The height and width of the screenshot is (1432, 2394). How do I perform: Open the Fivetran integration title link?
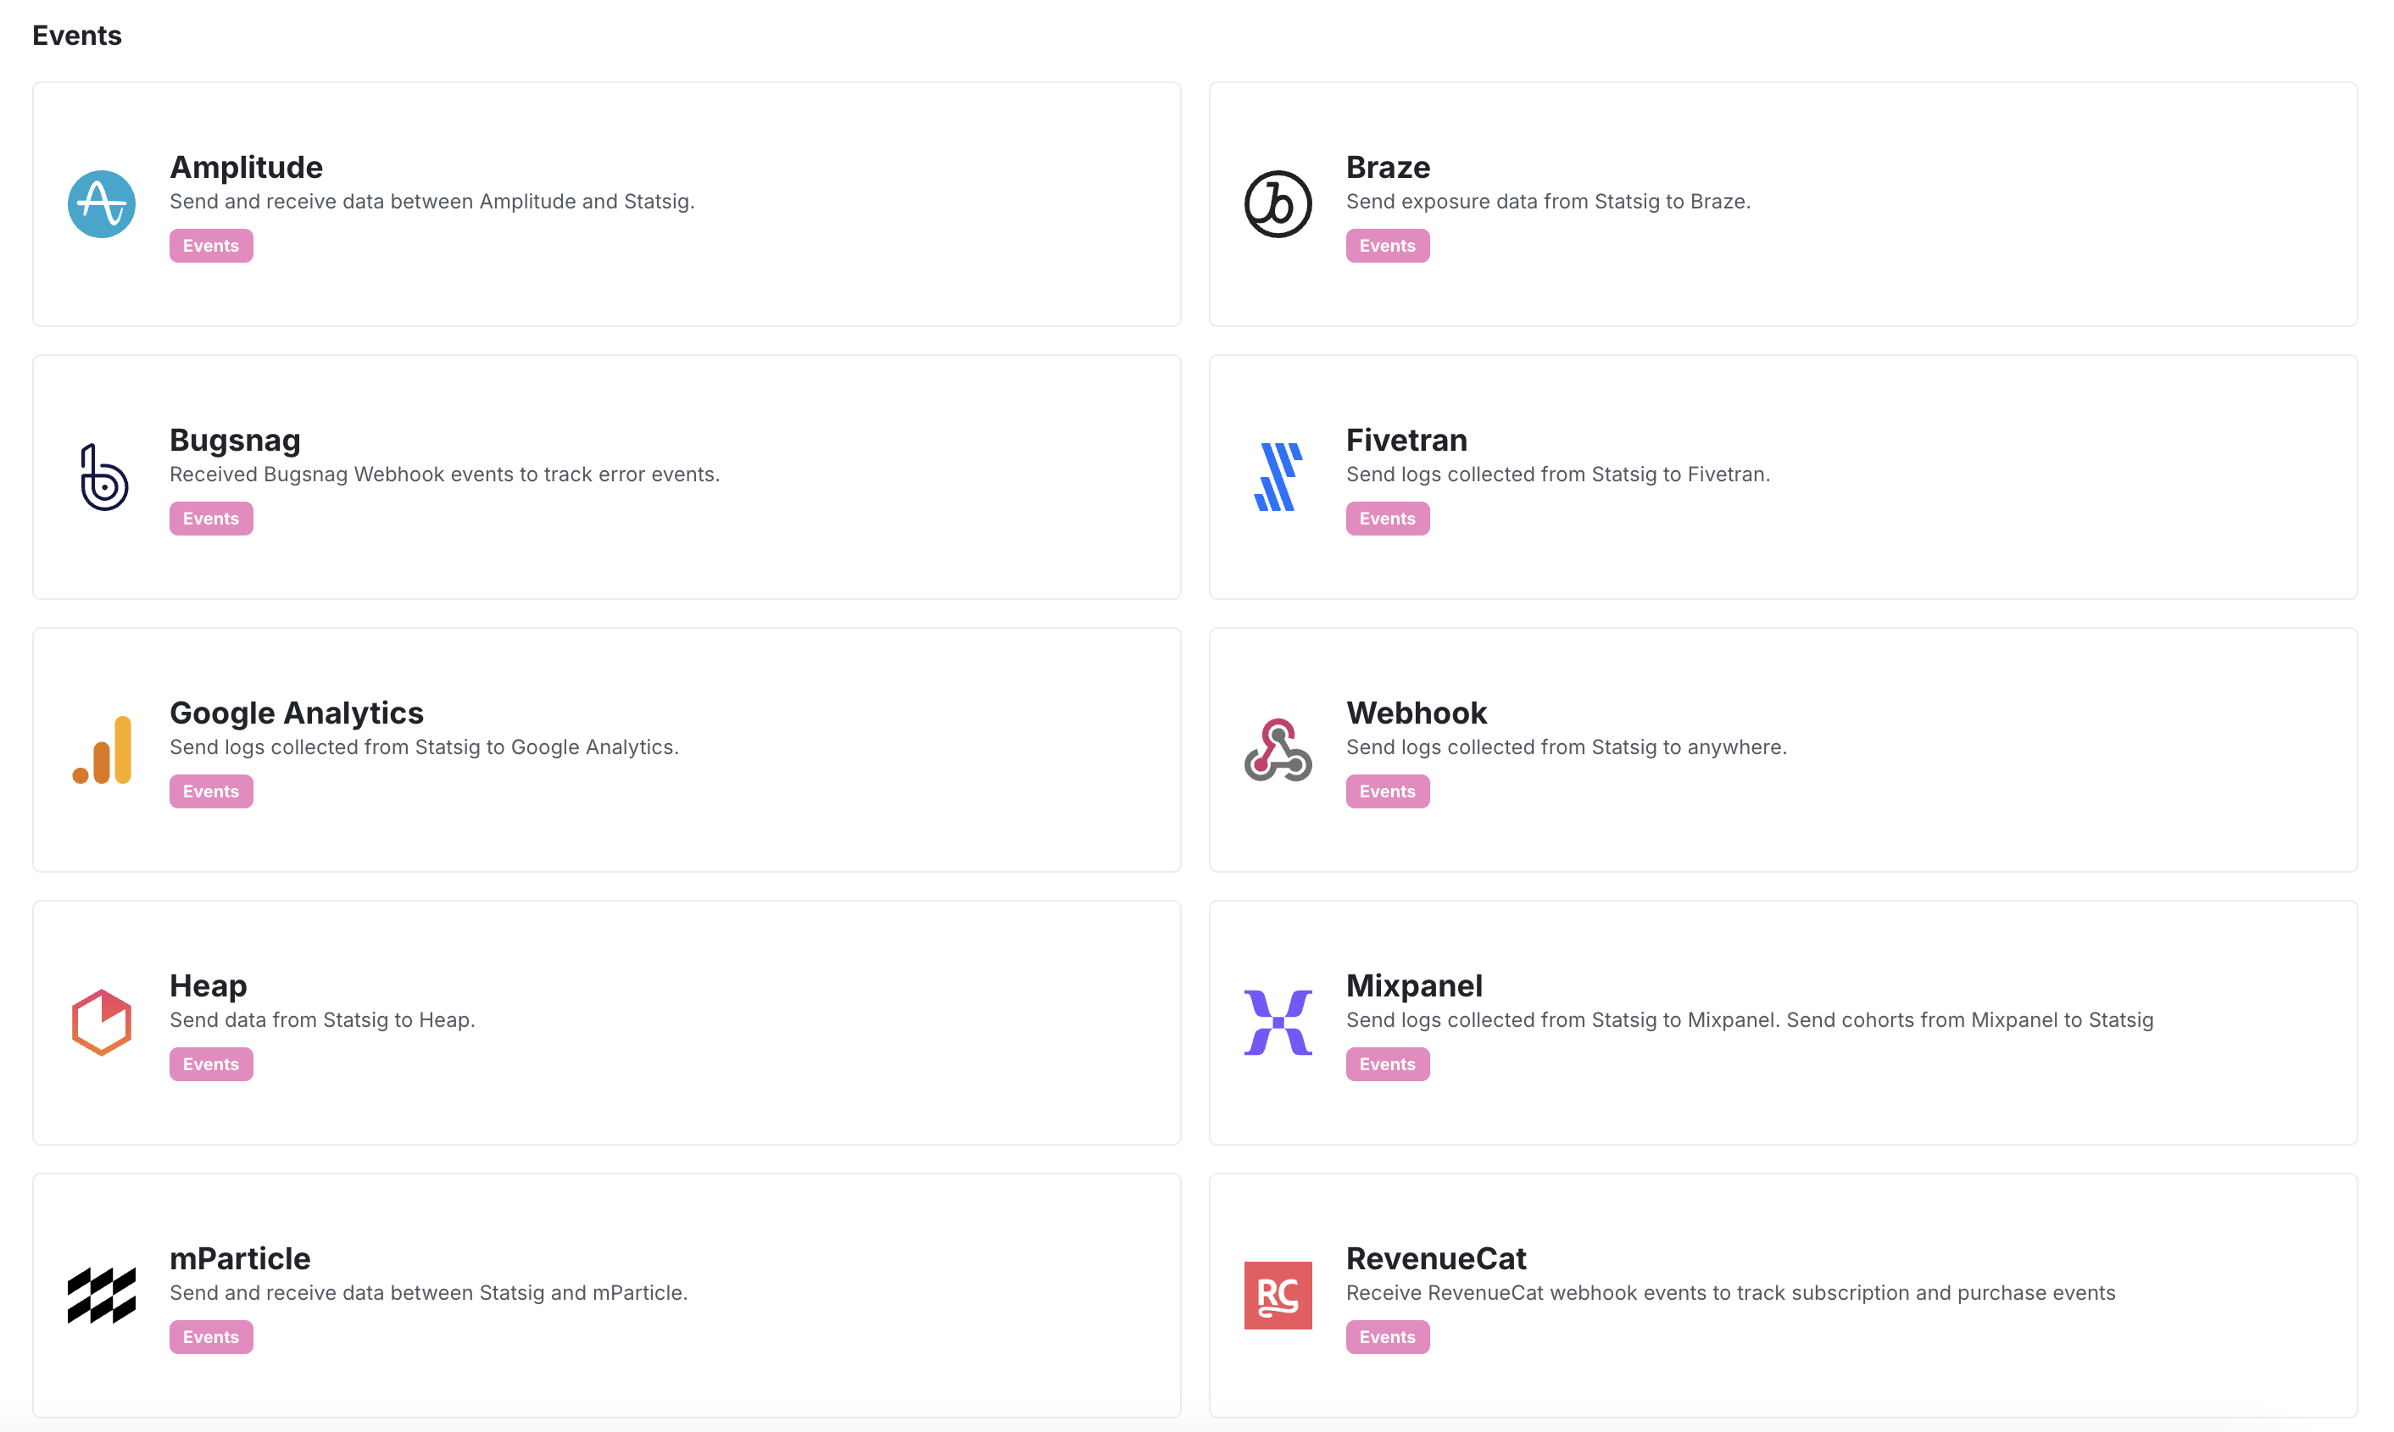[1406, 439]
